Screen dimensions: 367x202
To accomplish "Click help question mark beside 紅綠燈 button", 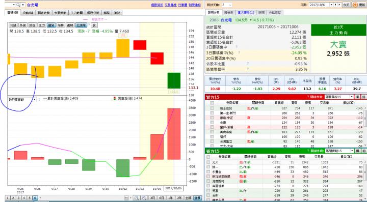I will point(89,25).
